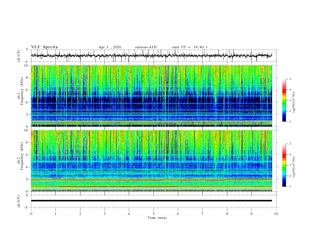This screenshot has height=240, width=311.
Task: Click time axis tick label "10"
Action: click(276, 214)
